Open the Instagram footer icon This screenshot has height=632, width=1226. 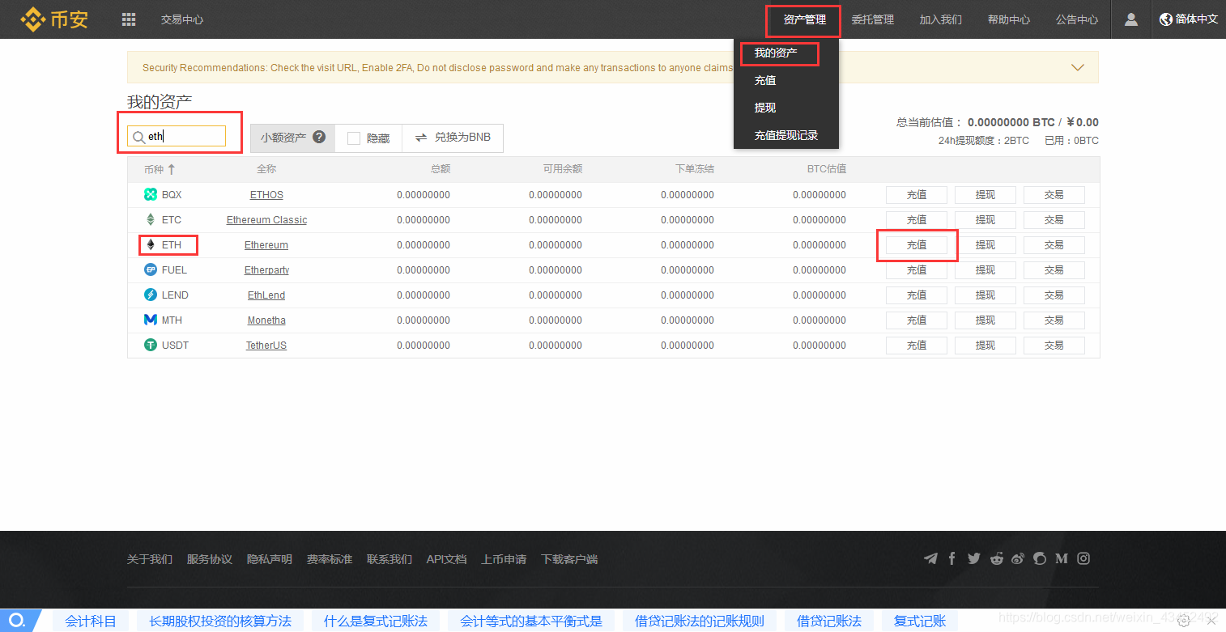[1083, 558]
